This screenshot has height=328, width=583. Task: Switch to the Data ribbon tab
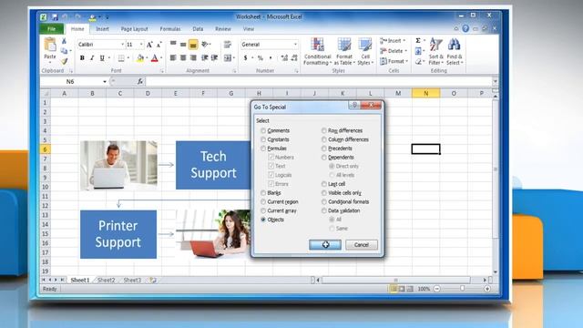[x=198, y=28]
